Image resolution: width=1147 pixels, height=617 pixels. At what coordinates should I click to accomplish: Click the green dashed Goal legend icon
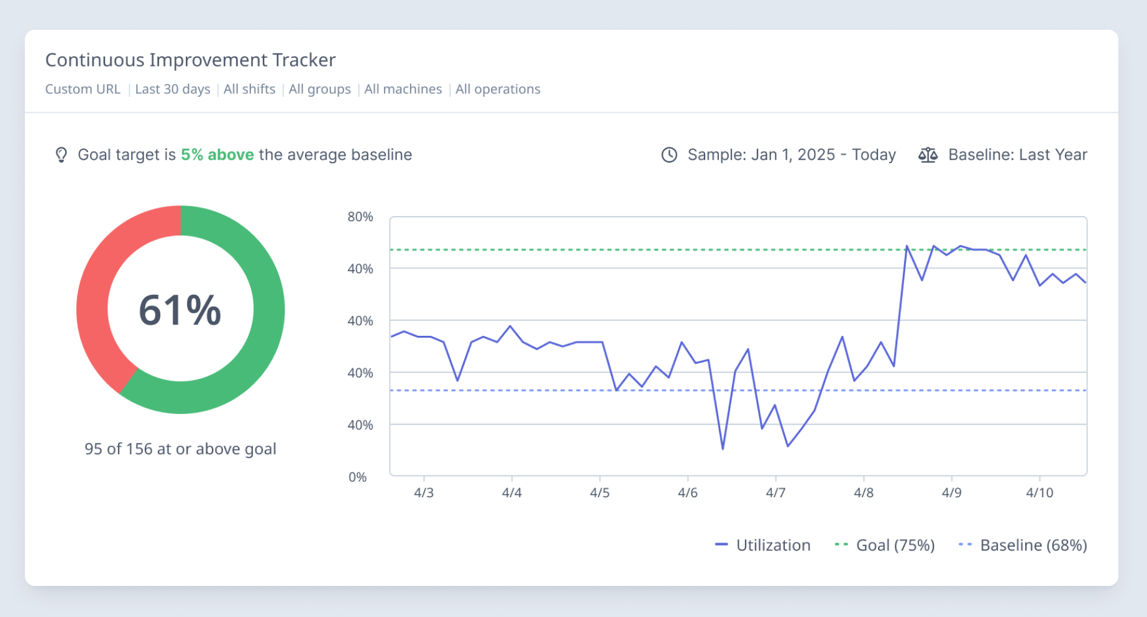click(x=840, y=544)
